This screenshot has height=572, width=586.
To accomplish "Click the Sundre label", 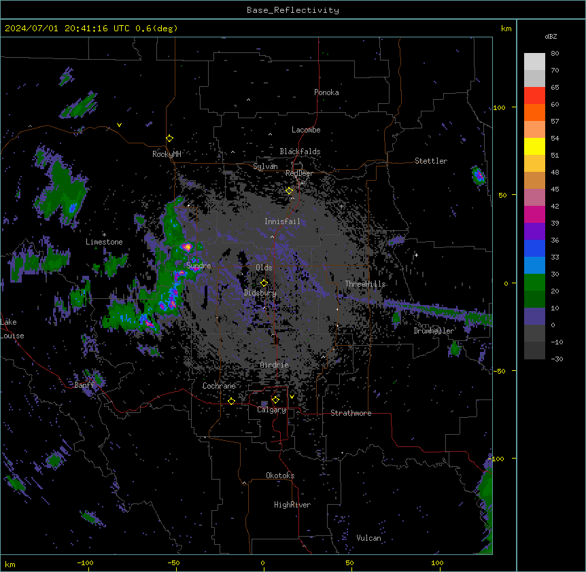I will (199, 266).
